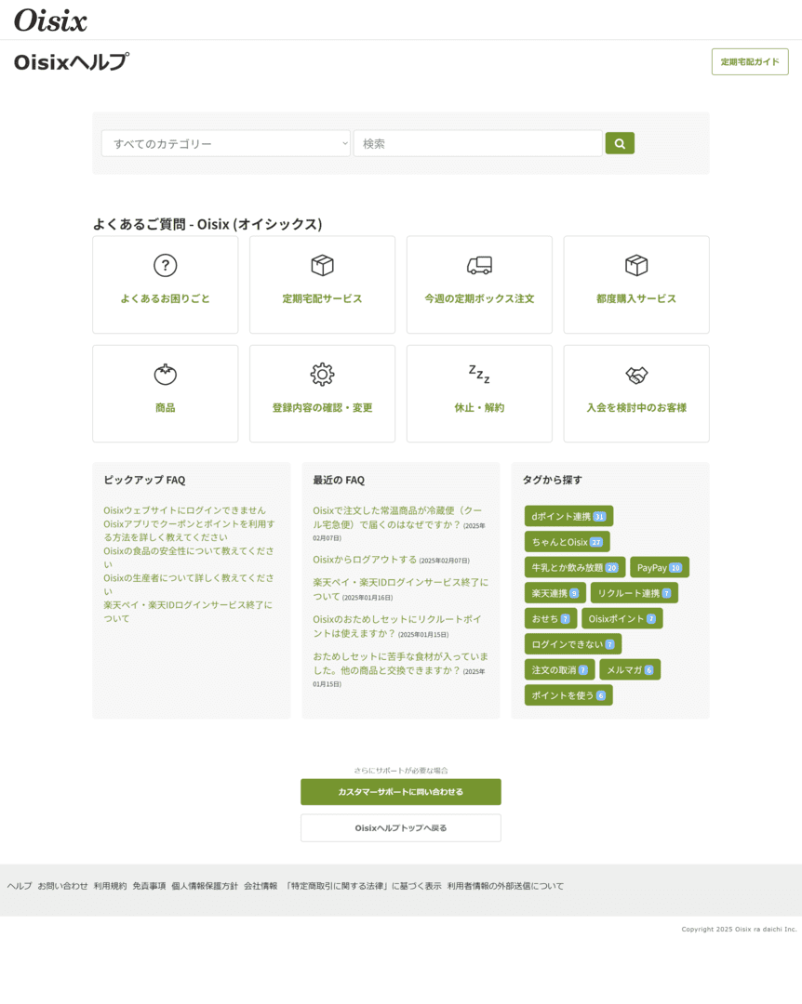Image resolution: width=802 pixels, height=1004 pixels.
Task: Focus the 検索 search input field
Action: point(477,143)
